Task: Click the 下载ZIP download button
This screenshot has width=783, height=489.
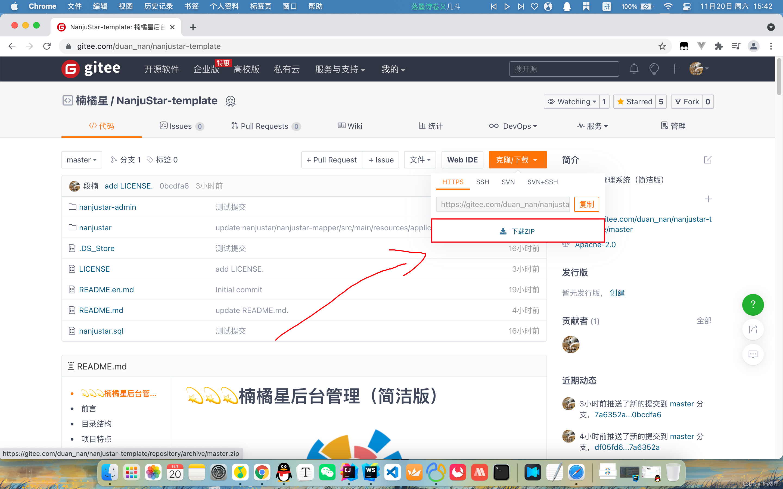Action: coord(517,231)
